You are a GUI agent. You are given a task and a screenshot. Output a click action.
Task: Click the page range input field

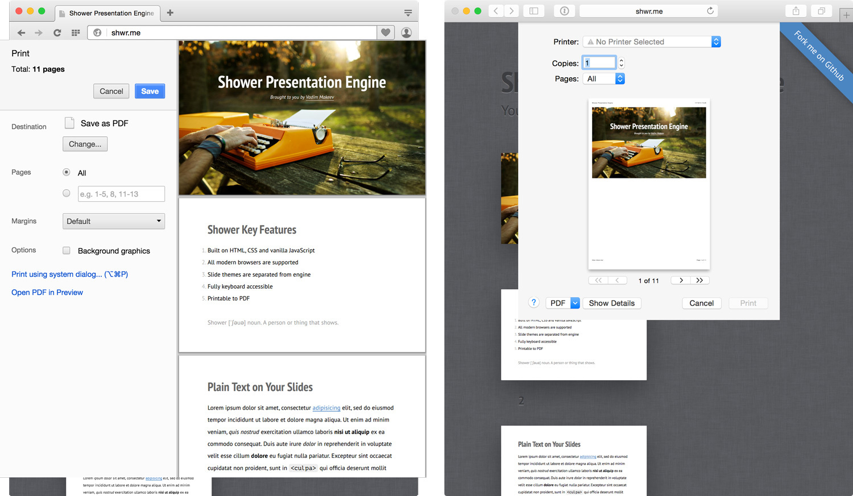(121, 194)
